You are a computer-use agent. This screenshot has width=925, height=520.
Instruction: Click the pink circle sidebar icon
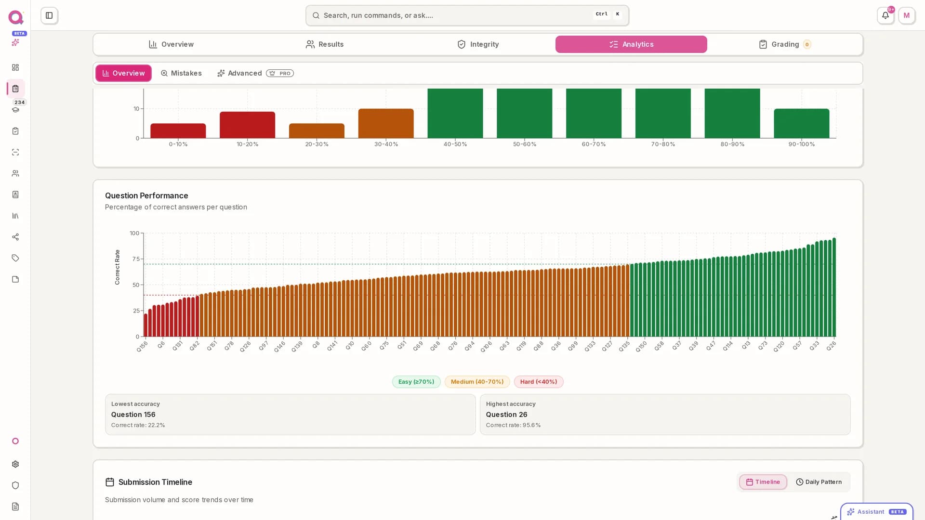[15, 441]
